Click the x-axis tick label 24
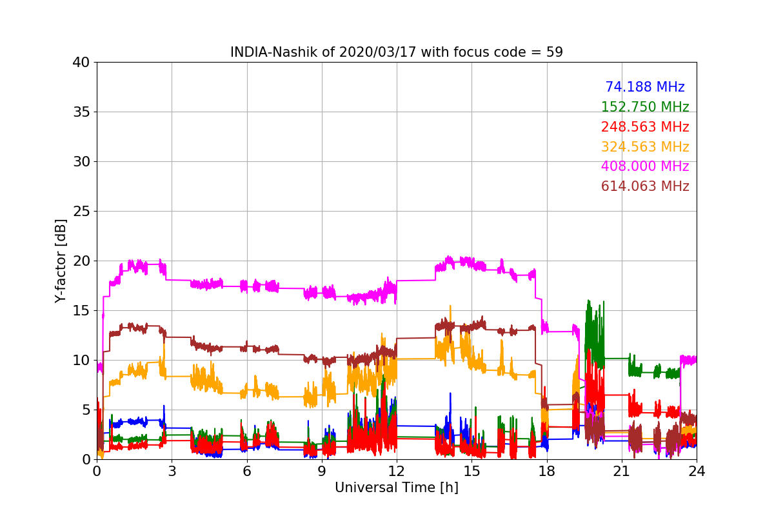The height and width of the screenshot is (516, 774). pos(697,471)
